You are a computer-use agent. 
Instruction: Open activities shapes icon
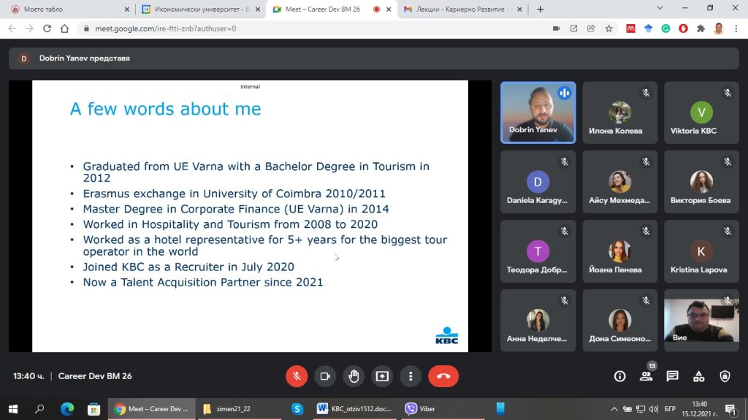click(x=698, y=376)
